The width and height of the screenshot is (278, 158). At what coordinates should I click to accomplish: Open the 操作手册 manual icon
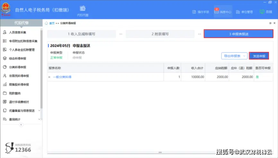pyautogui.click(x=194, y=12)
